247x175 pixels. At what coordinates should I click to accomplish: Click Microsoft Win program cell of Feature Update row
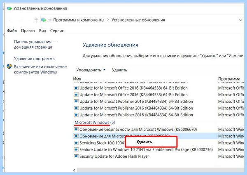click(231, 149)
